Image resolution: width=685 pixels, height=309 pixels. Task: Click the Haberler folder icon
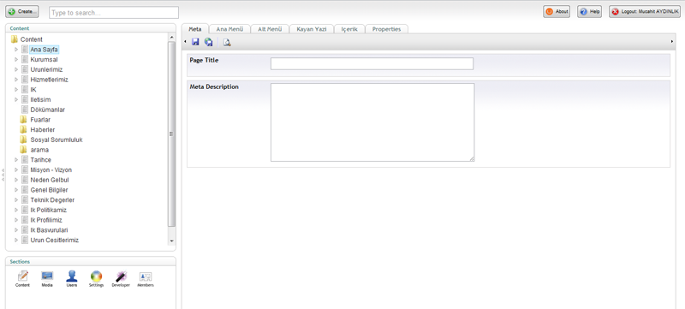click(24, 129)
